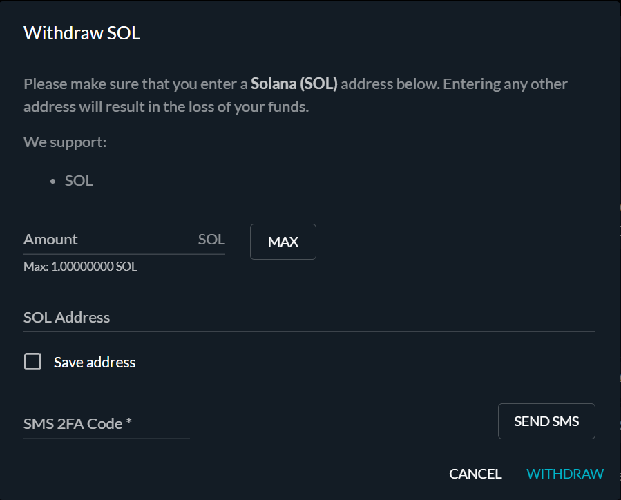
Task: Click the asterisk after SMS 2FA Code
Action: coord(129,423)
